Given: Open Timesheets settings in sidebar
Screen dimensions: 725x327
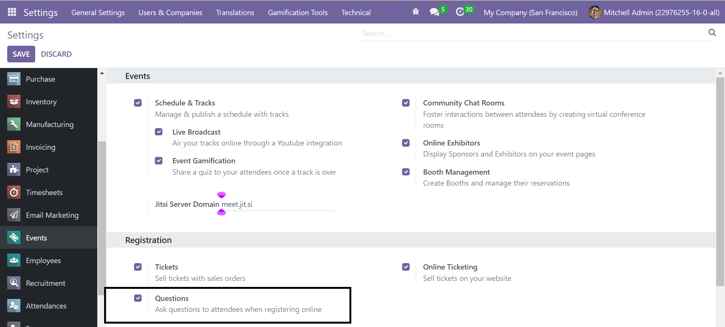Looking at the screenshot, I should pos(48,192).
